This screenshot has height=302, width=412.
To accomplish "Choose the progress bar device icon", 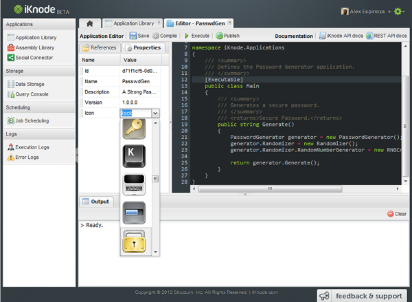I will click(x=134, y=213).
